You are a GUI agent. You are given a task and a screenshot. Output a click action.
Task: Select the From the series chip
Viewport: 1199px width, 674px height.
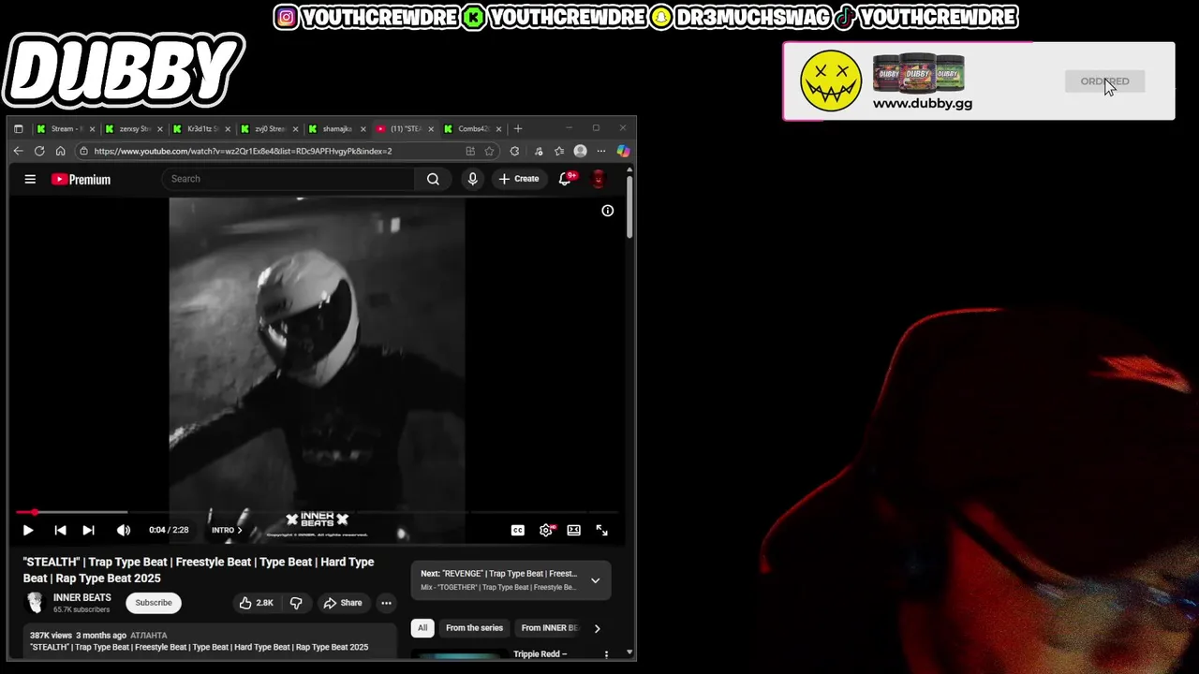474,628
